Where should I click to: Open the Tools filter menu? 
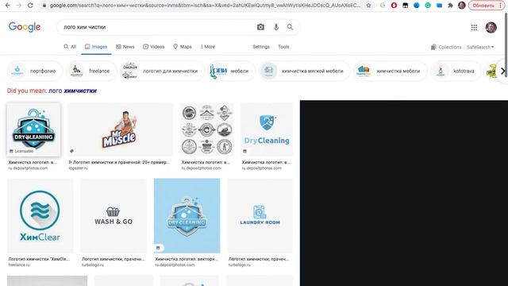coord(283,47)
